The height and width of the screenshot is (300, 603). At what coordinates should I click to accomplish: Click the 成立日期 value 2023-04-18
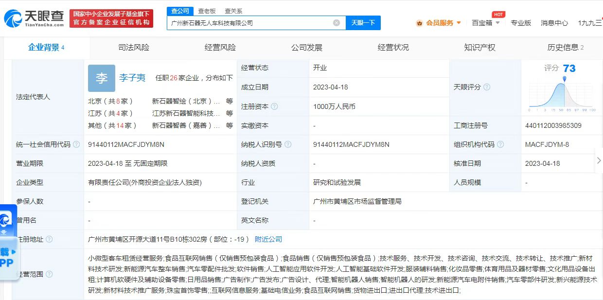point(331,87)
